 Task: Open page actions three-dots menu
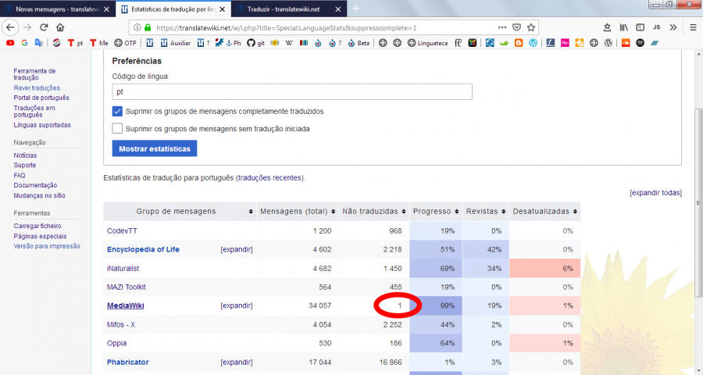502,27
